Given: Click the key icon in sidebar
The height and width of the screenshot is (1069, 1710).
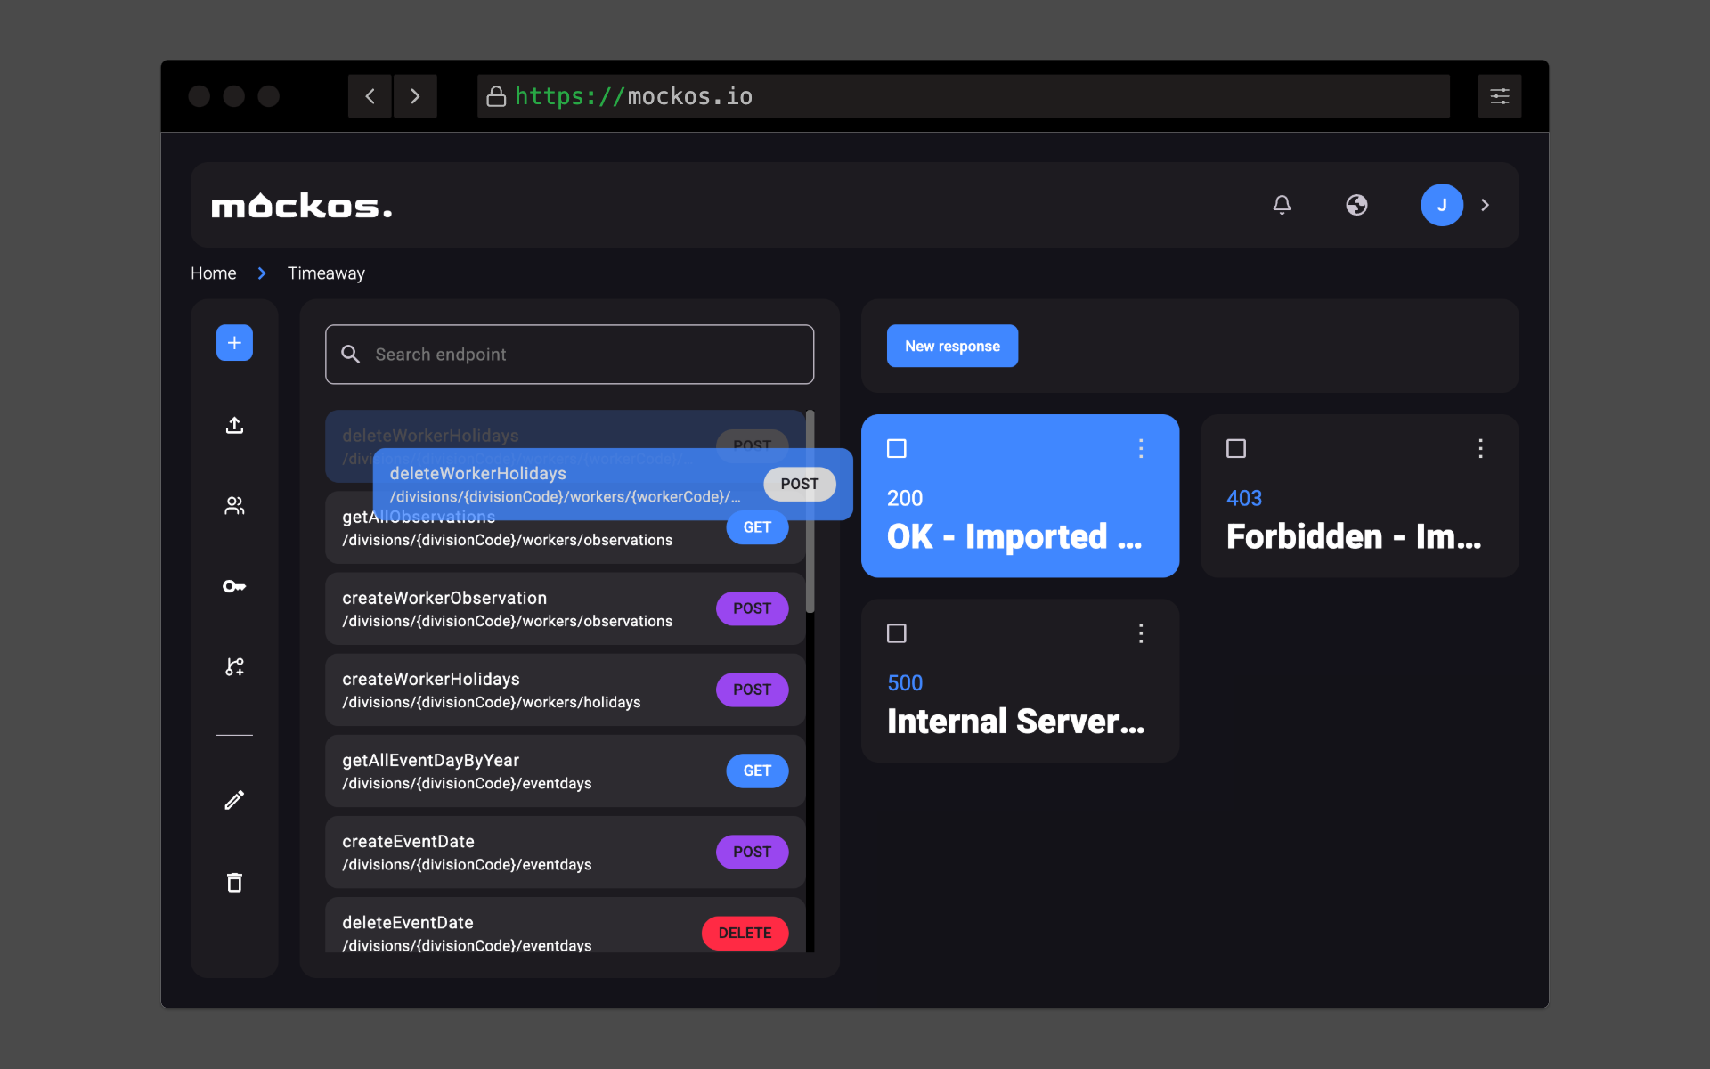Looking at the screenshot, I should tap(234, 586).
